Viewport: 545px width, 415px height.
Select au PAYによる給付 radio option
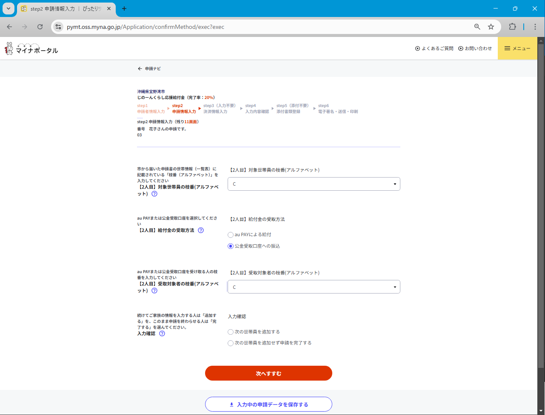click(231, 235)
